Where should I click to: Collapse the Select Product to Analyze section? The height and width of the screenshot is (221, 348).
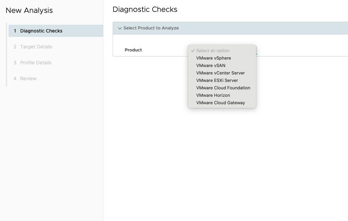(x=120, y=28)
